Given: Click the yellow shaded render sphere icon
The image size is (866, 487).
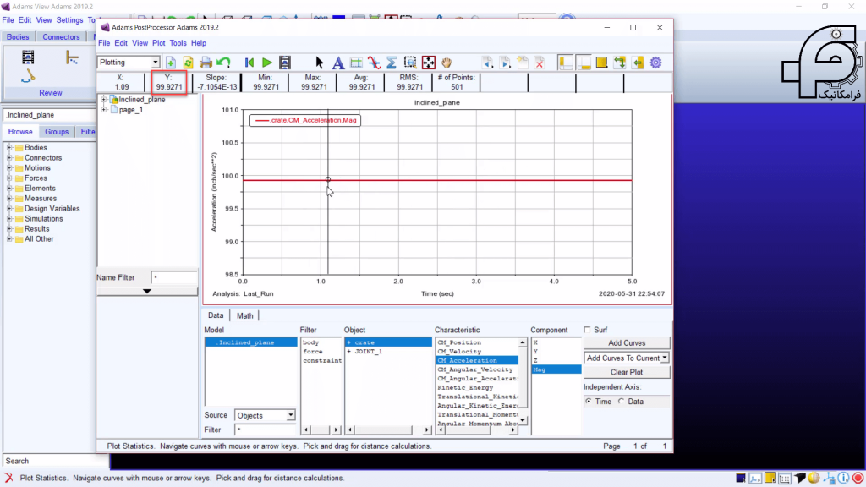Looking at the screenshot, I should pos(814,479).
